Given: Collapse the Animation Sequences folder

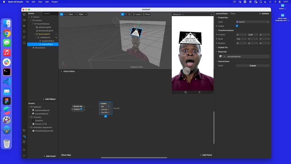Looking at the screenshot, I should click(x=29, y=127).
